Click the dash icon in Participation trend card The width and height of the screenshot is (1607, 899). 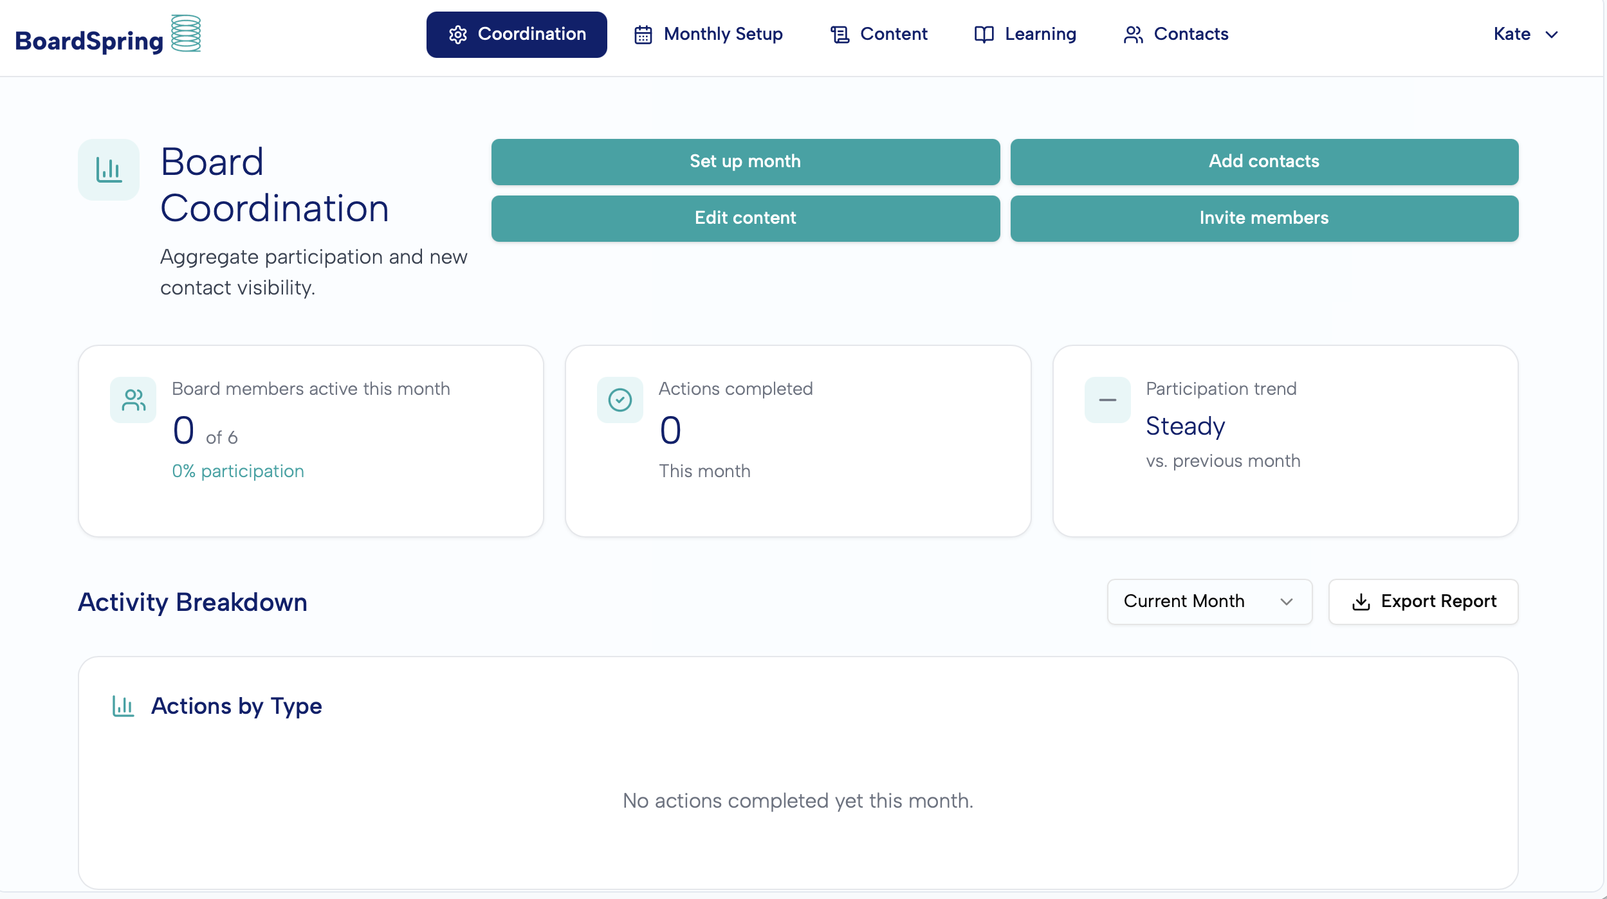pyautogui.click(x=1107, y=400)
